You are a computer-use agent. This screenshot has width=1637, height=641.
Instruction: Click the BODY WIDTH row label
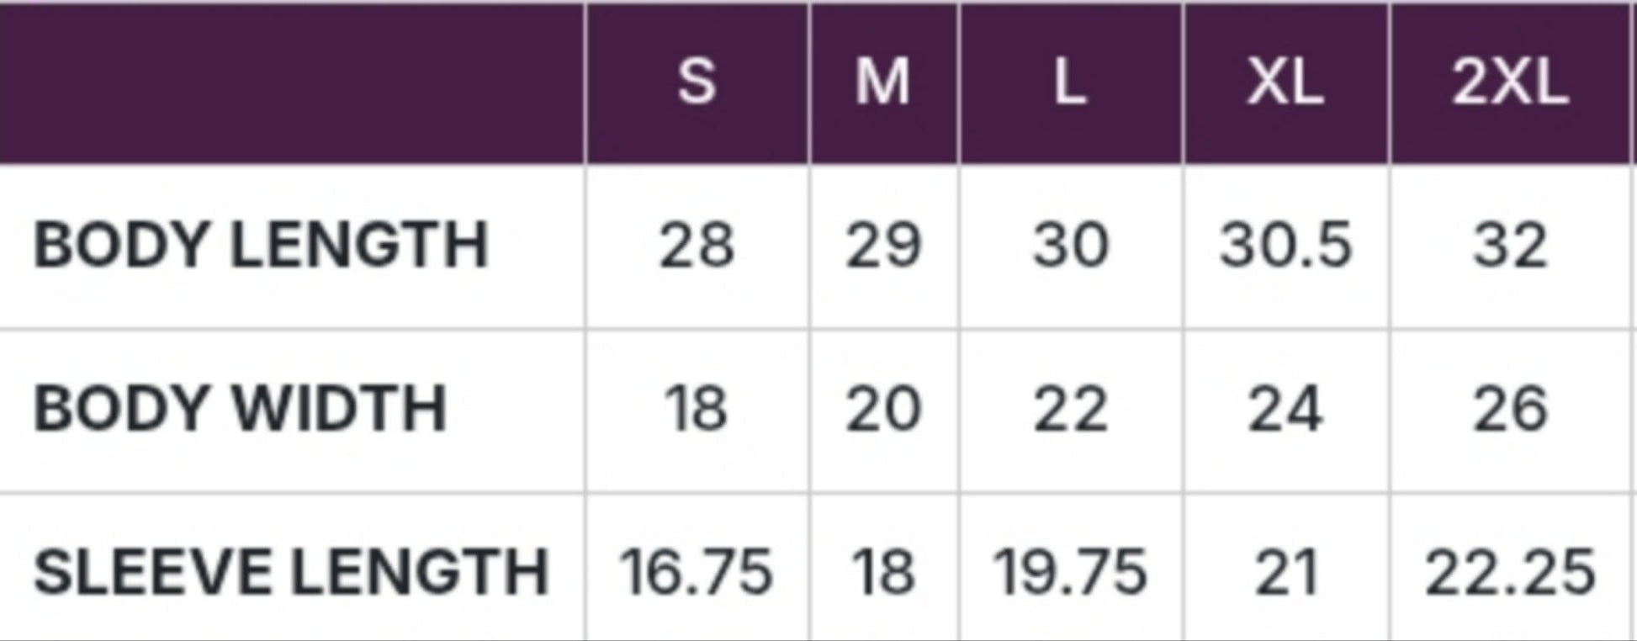click(x=240, y=409)
